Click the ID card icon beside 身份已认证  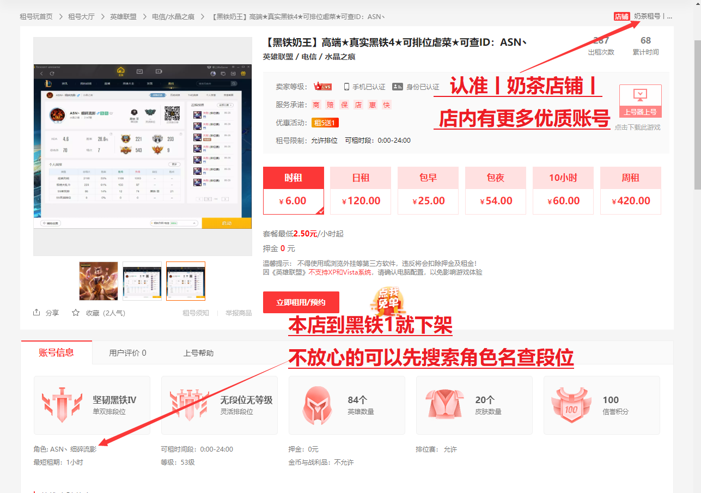click(397, 87)
